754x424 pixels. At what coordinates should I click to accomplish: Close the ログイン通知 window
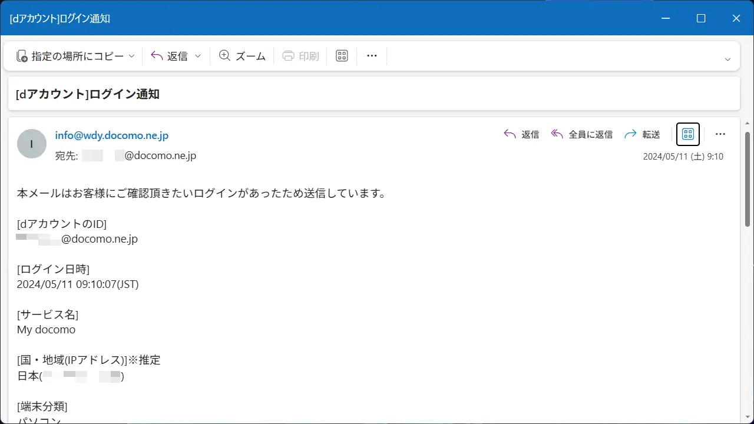click(736, 18)
